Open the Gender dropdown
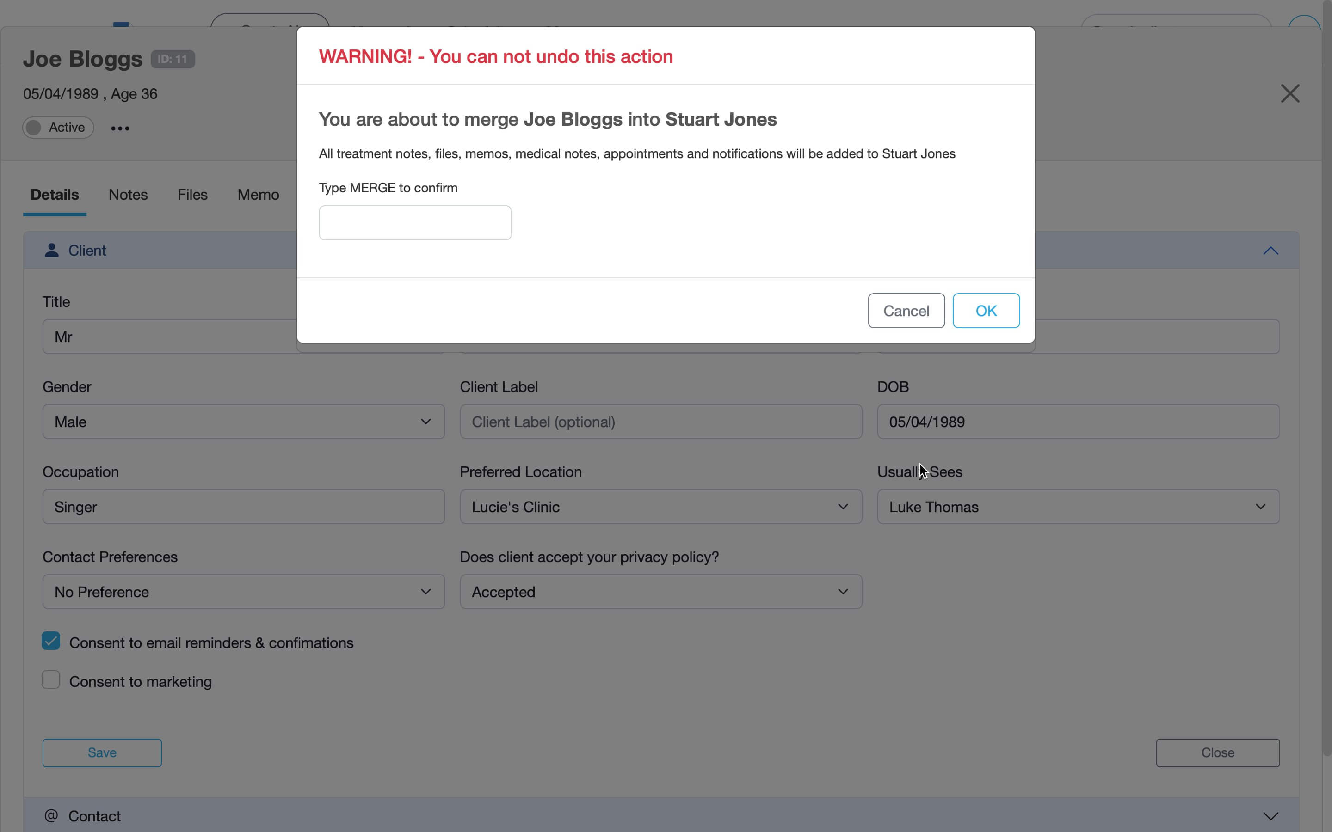Viewport: 1332px width, 832px height. [x=243, y=422]
